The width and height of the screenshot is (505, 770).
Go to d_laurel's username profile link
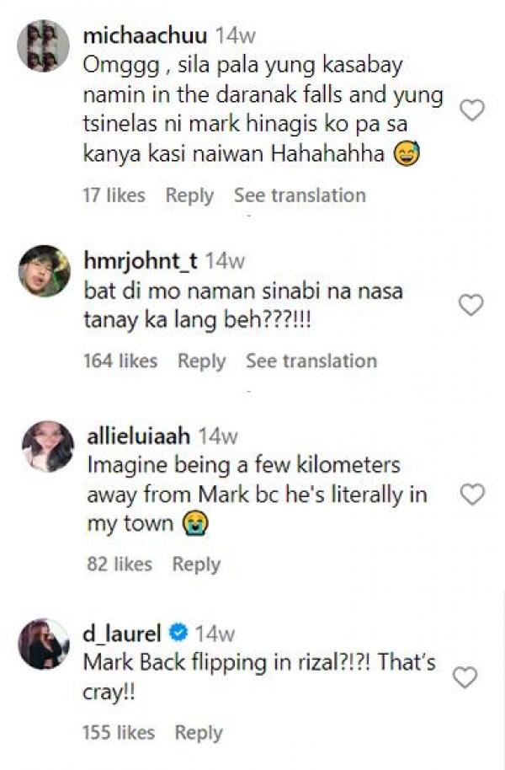tap(123, 632)
